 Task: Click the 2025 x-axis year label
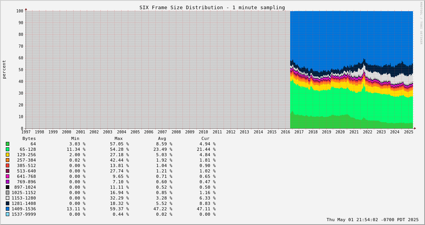click(408, 132)
